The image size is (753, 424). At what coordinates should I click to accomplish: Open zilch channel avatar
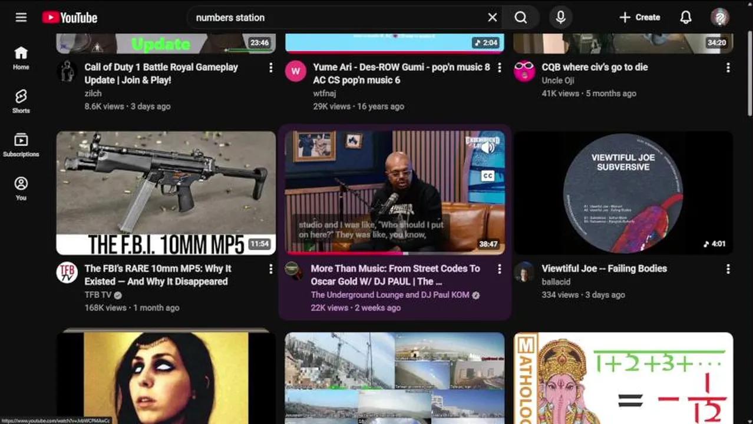67,71
